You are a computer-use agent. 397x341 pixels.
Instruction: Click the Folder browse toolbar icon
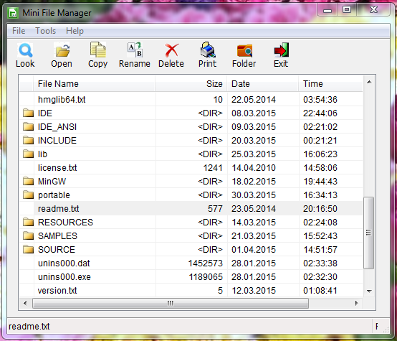click(x=244, y=50)
